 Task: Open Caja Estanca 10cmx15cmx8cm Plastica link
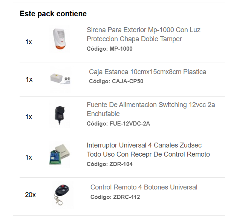pyautogui.click(x=147, y=72)
